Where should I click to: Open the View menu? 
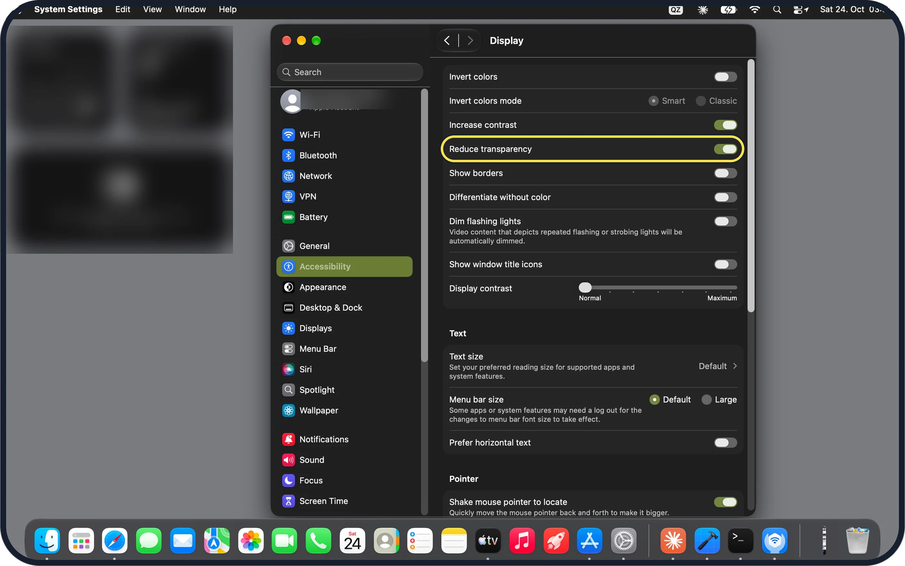click(152, 9)
